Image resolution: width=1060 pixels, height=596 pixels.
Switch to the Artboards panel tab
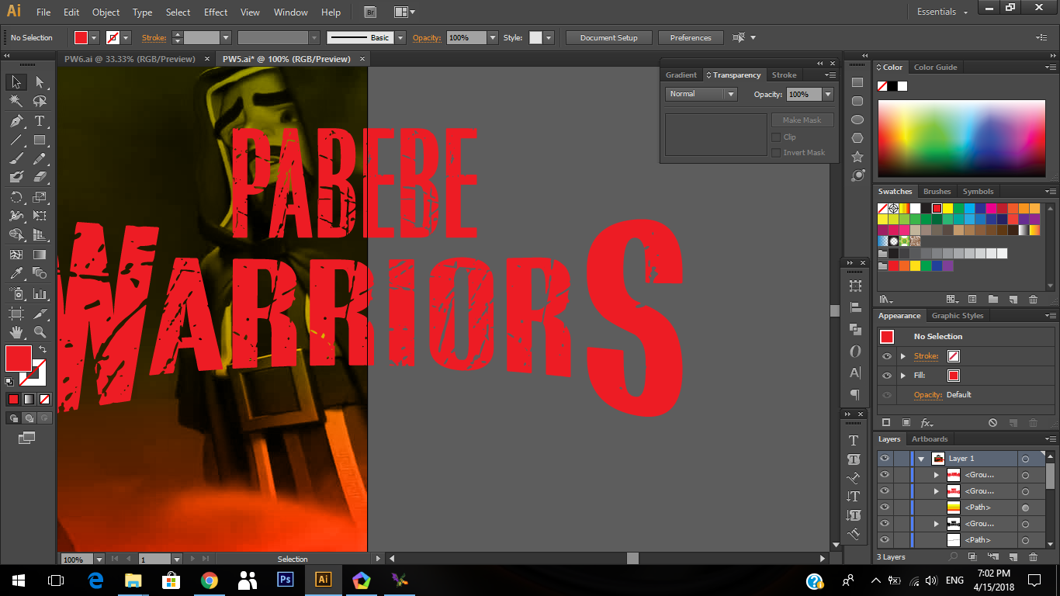click(x=930, y=439)
